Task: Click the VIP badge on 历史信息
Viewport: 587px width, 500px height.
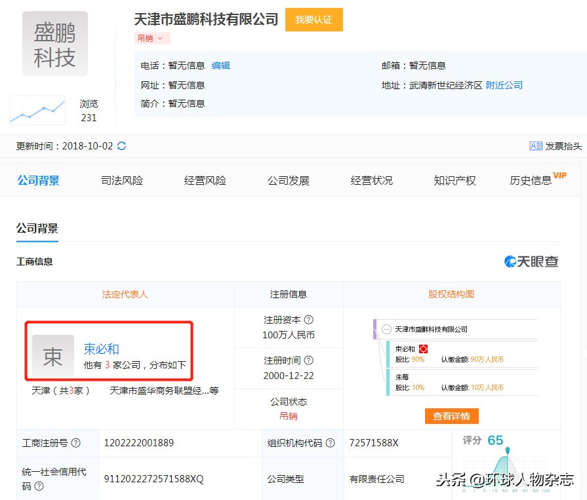Action: pyautogui.click(x=561, y=175)
